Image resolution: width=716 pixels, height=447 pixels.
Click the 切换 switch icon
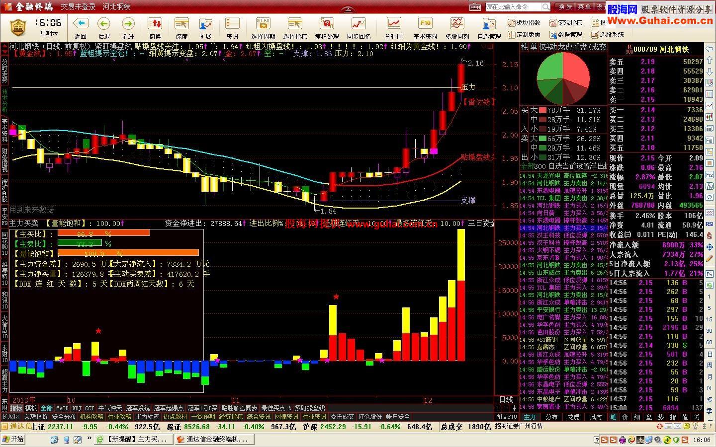(x=155, y=25)
